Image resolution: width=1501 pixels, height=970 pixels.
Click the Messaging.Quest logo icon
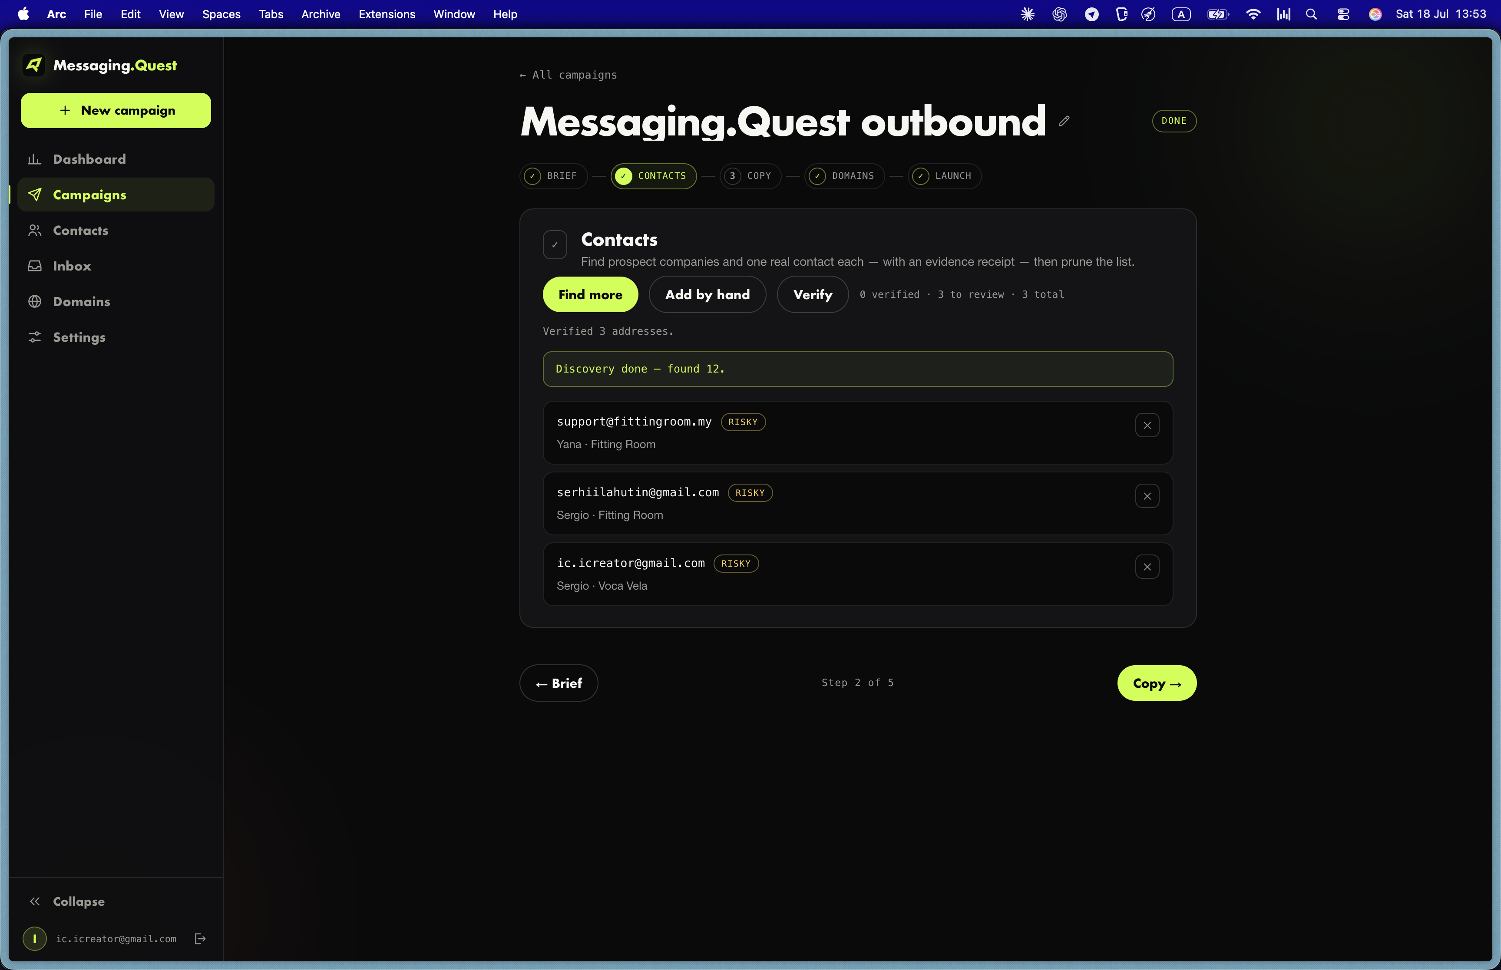pyautogui.click(x=34, y=65)
